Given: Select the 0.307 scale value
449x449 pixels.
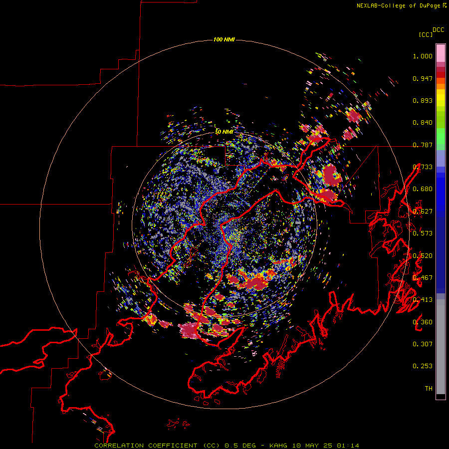Looking at the screenshot, I should 423,344.
